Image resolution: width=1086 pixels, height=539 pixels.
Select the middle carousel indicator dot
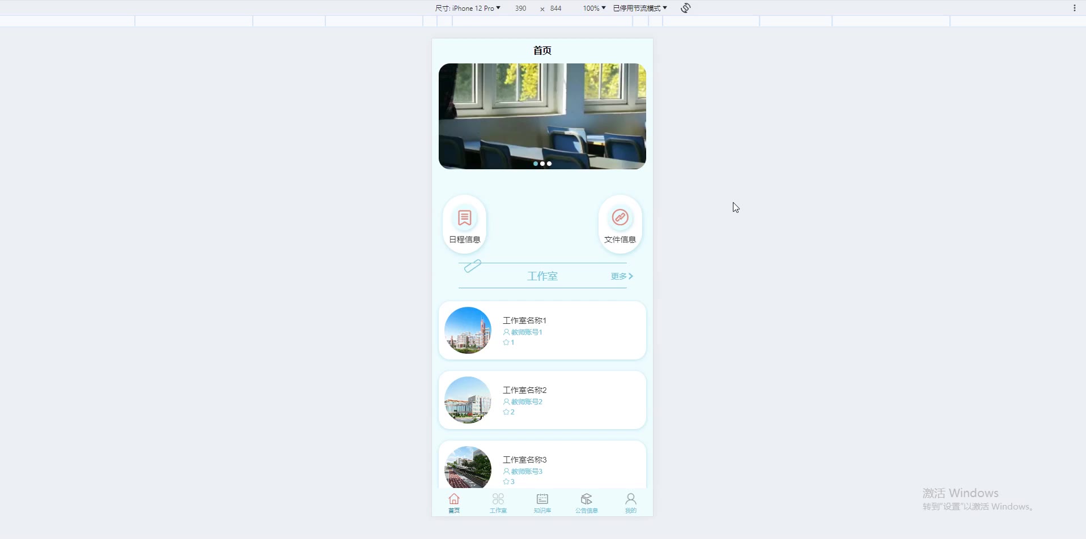[x=542, y=164]
